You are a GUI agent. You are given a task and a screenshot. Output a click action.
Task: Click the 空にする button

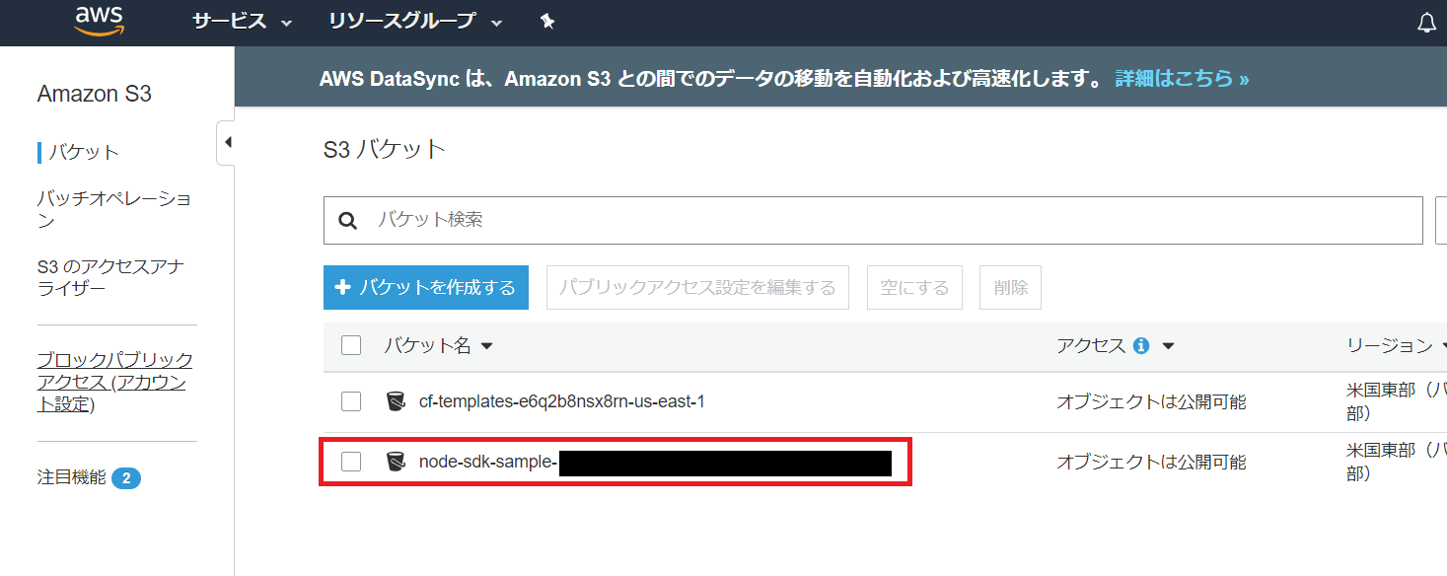point(914,287)
